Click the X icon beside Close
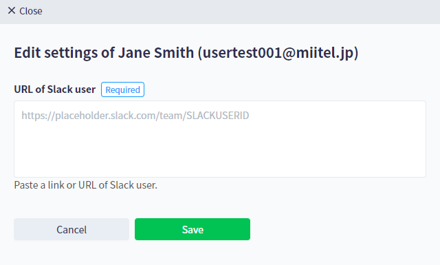Screen dimensions: 440x265 coord(12,11)
